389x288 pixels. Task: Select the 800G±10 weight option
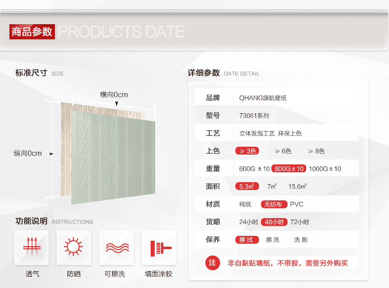pos(289,169)
